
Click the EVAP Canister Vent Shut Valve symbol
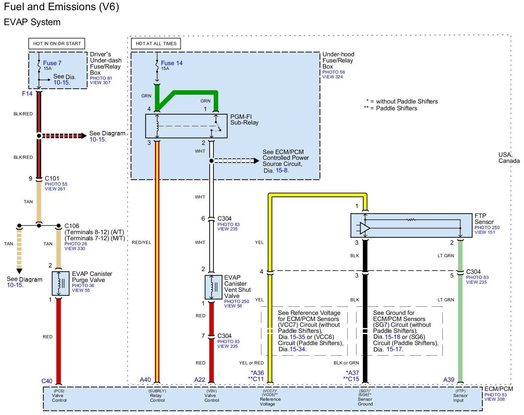point(213,287)
